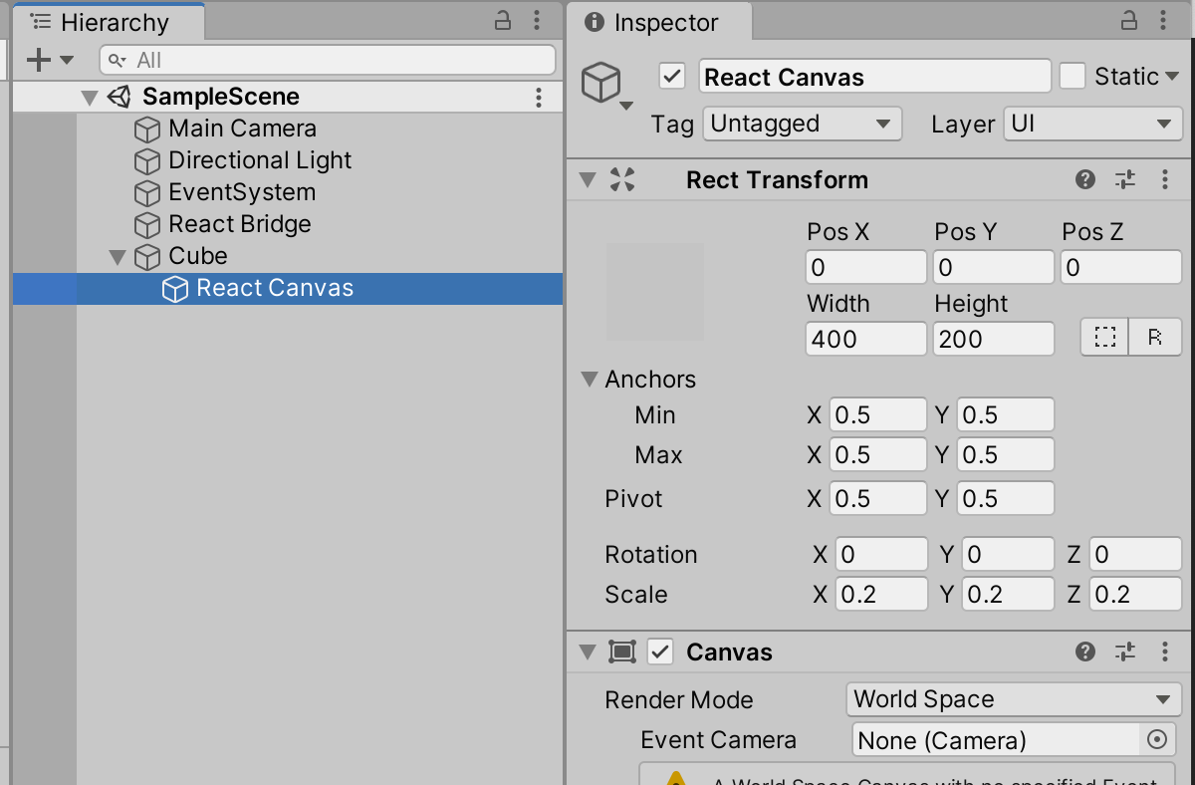Open the Create (plus) menu in Hierarchy

(49, 60)
